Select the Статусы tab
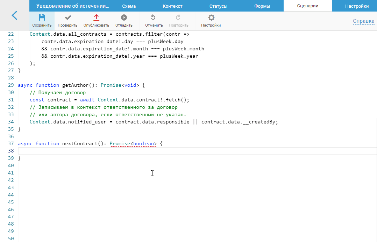 click(218, 6)
